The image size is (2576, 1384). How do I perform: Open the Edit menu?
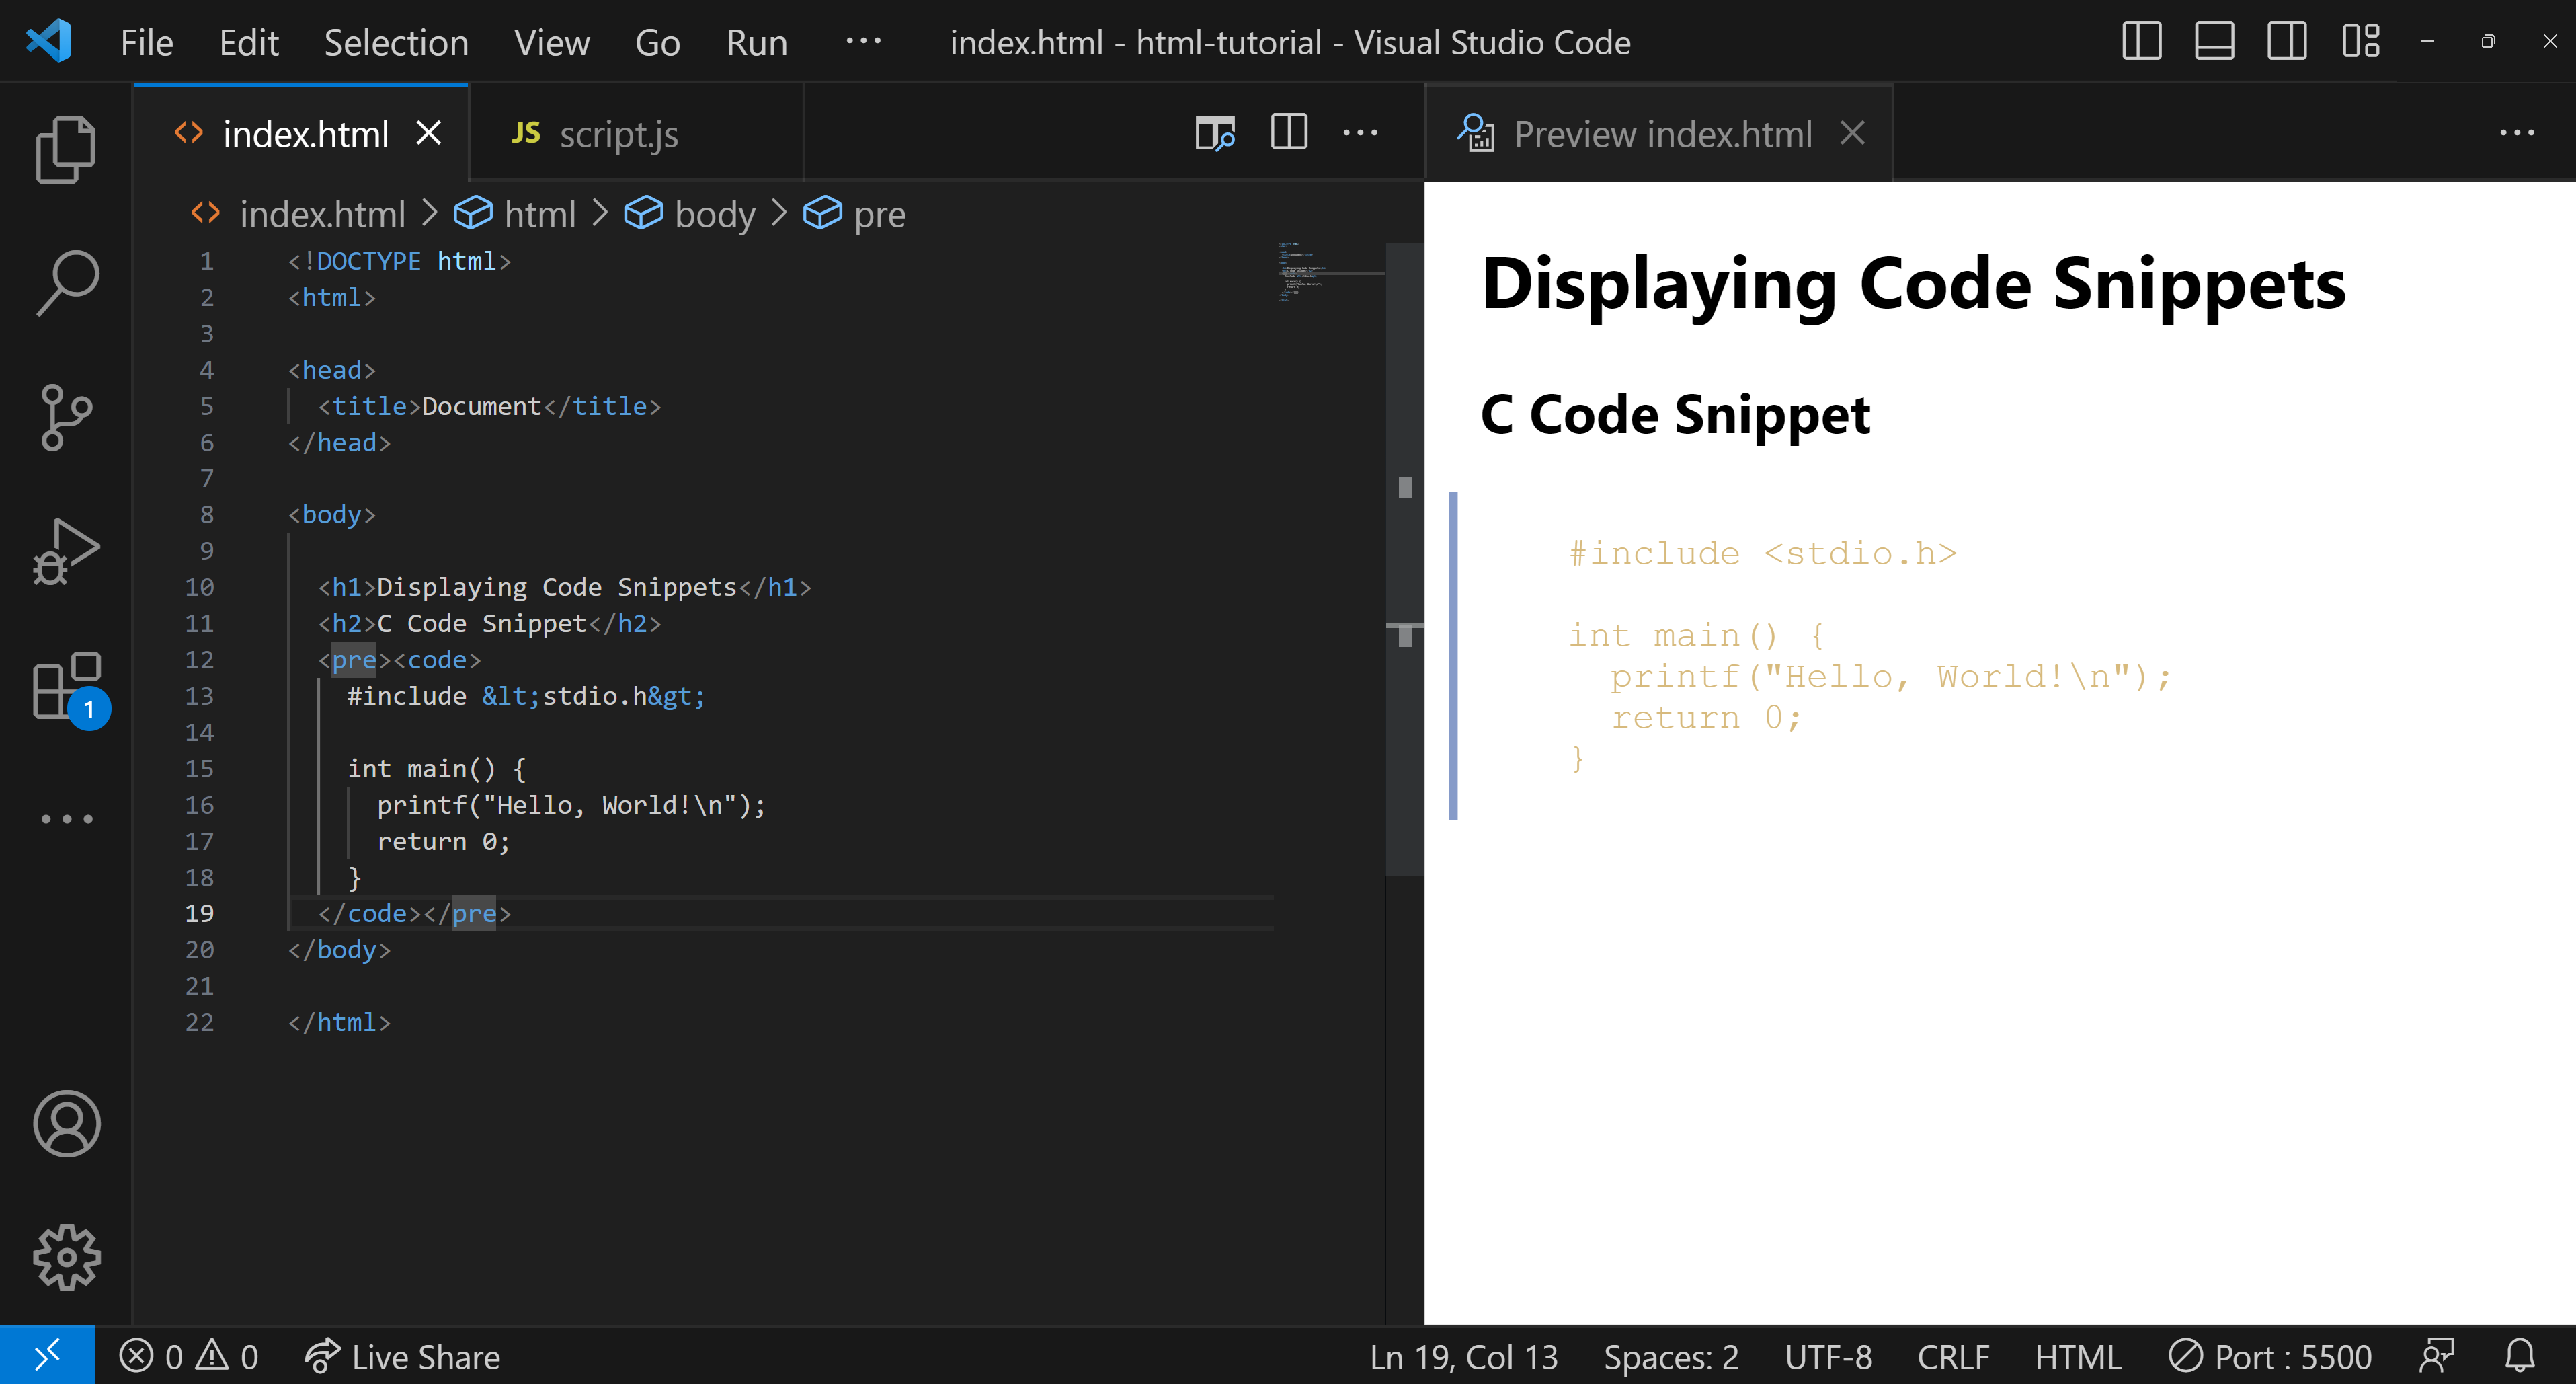(x=248, y=42)
